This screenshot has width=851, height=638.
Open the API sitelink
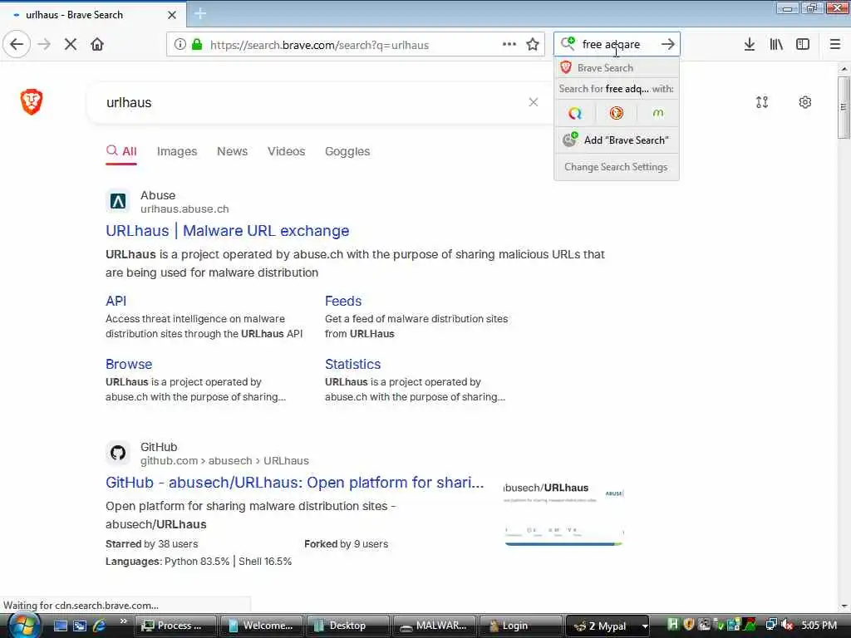click(116, 301)
